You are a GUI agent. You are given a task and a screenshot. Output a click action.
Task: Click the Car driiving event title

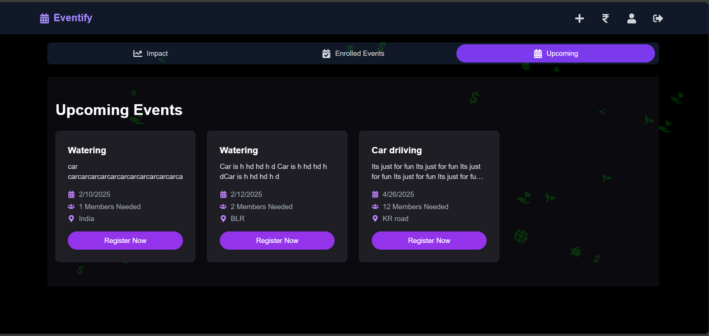pyautogui.click(x=397, y=150)
